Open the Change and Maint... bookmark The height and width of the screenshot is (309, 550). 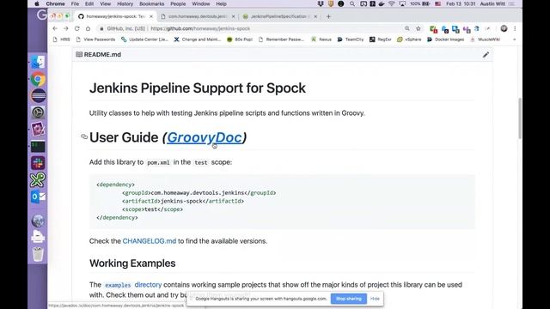click(198, 39)
